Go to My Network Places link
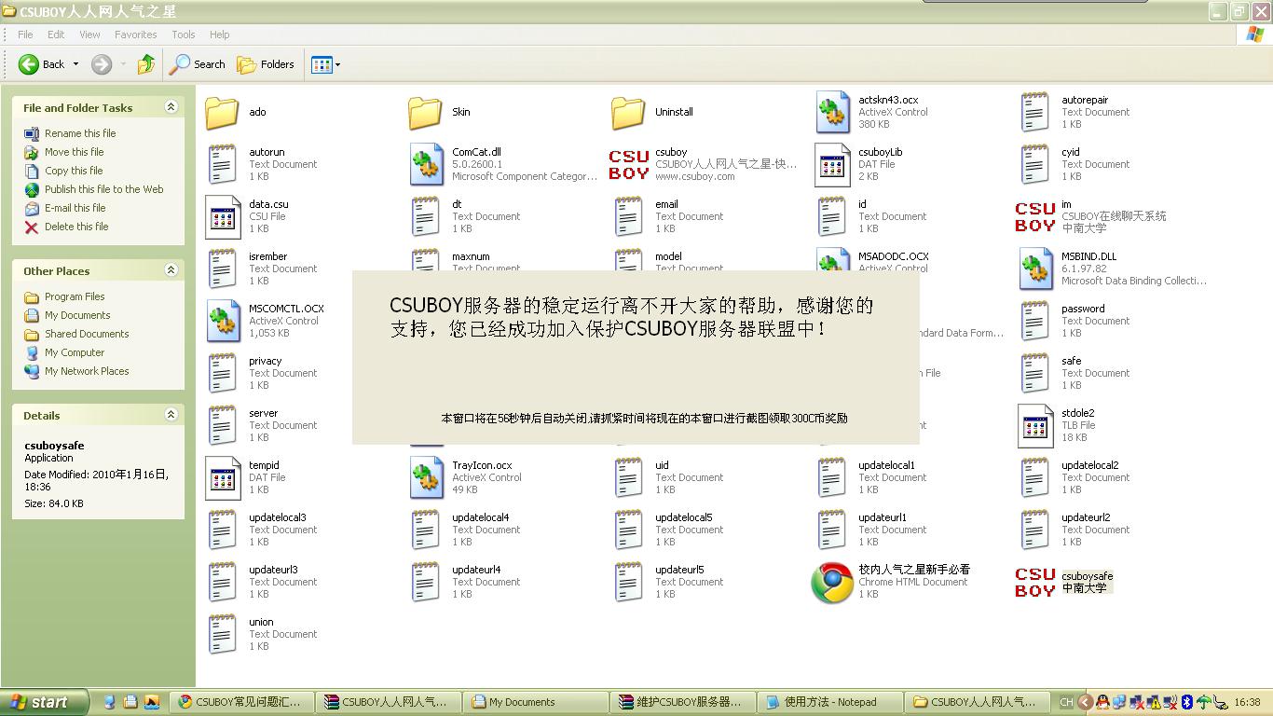This screenshot has height=716, width=1273. point(87,371)
